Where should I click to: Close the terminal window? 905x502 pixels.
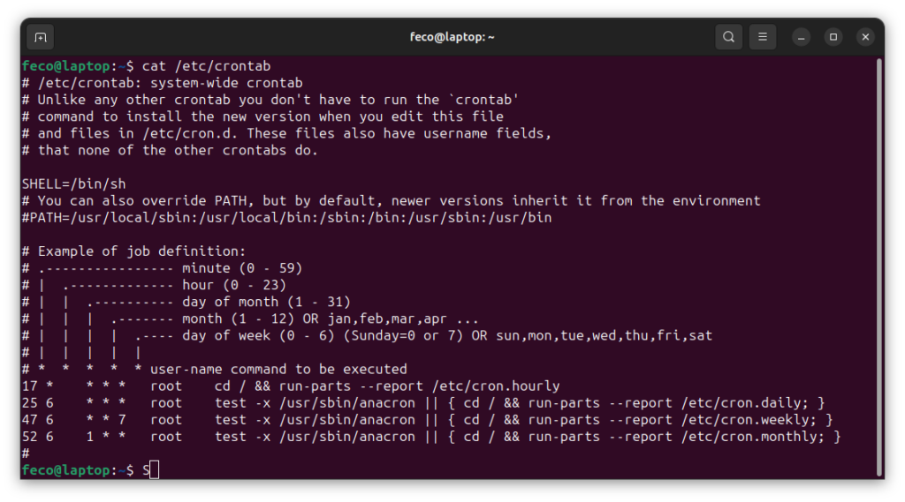(865, 37)
